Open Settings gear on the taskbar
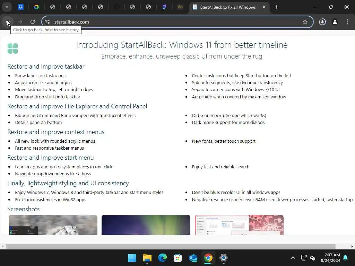 (223, 258)
